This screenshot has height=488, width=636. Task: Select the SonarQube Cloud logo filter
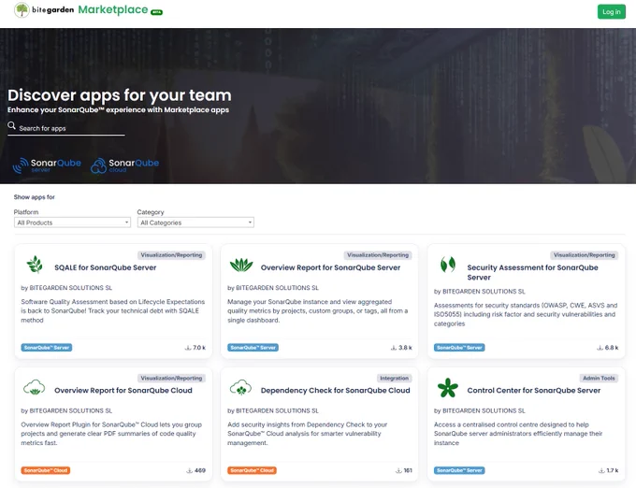125,165
